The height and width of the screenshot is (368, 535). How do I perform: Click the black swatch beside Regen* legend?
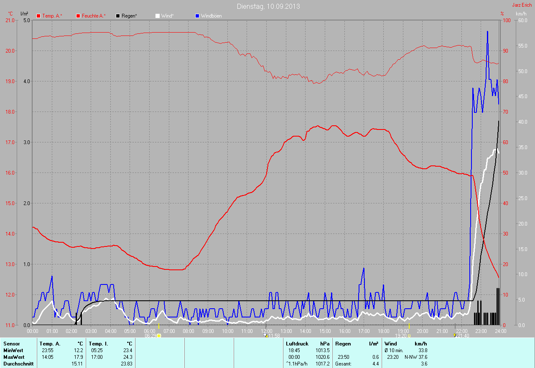[118, 16]
